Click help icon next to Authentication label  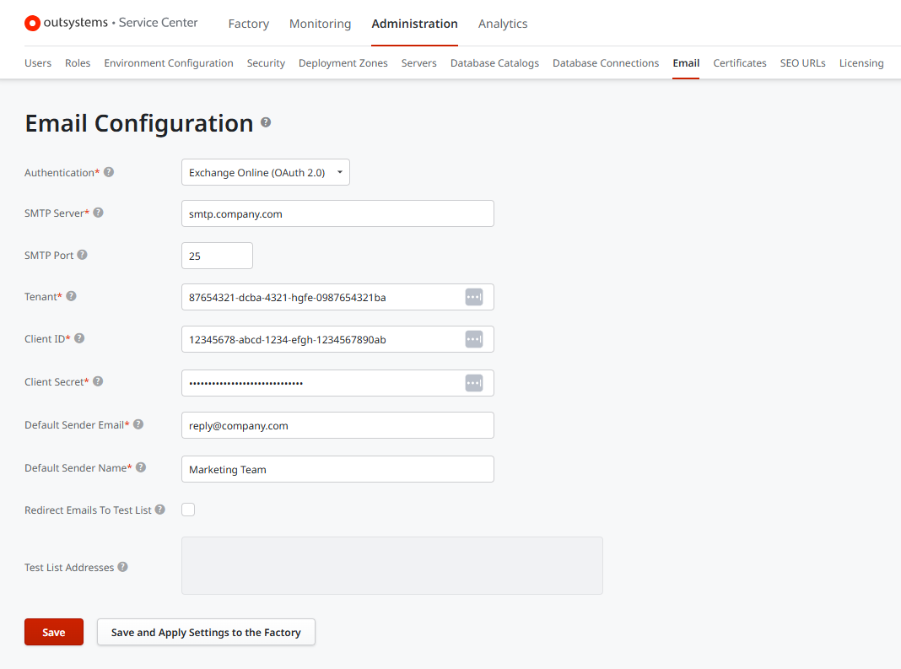point(109,172)
